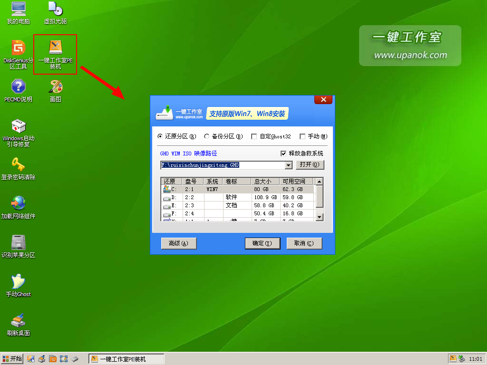
Task: Refresh desktop using 刷新桌面 icon
Action: coord(18,321)
